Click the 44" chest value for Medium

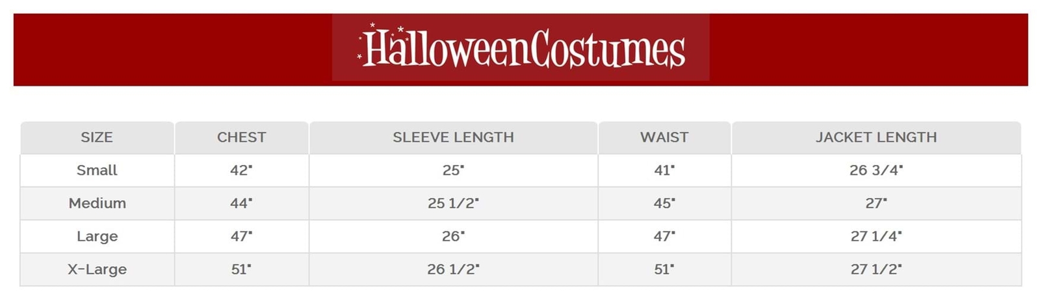point(242,203)
